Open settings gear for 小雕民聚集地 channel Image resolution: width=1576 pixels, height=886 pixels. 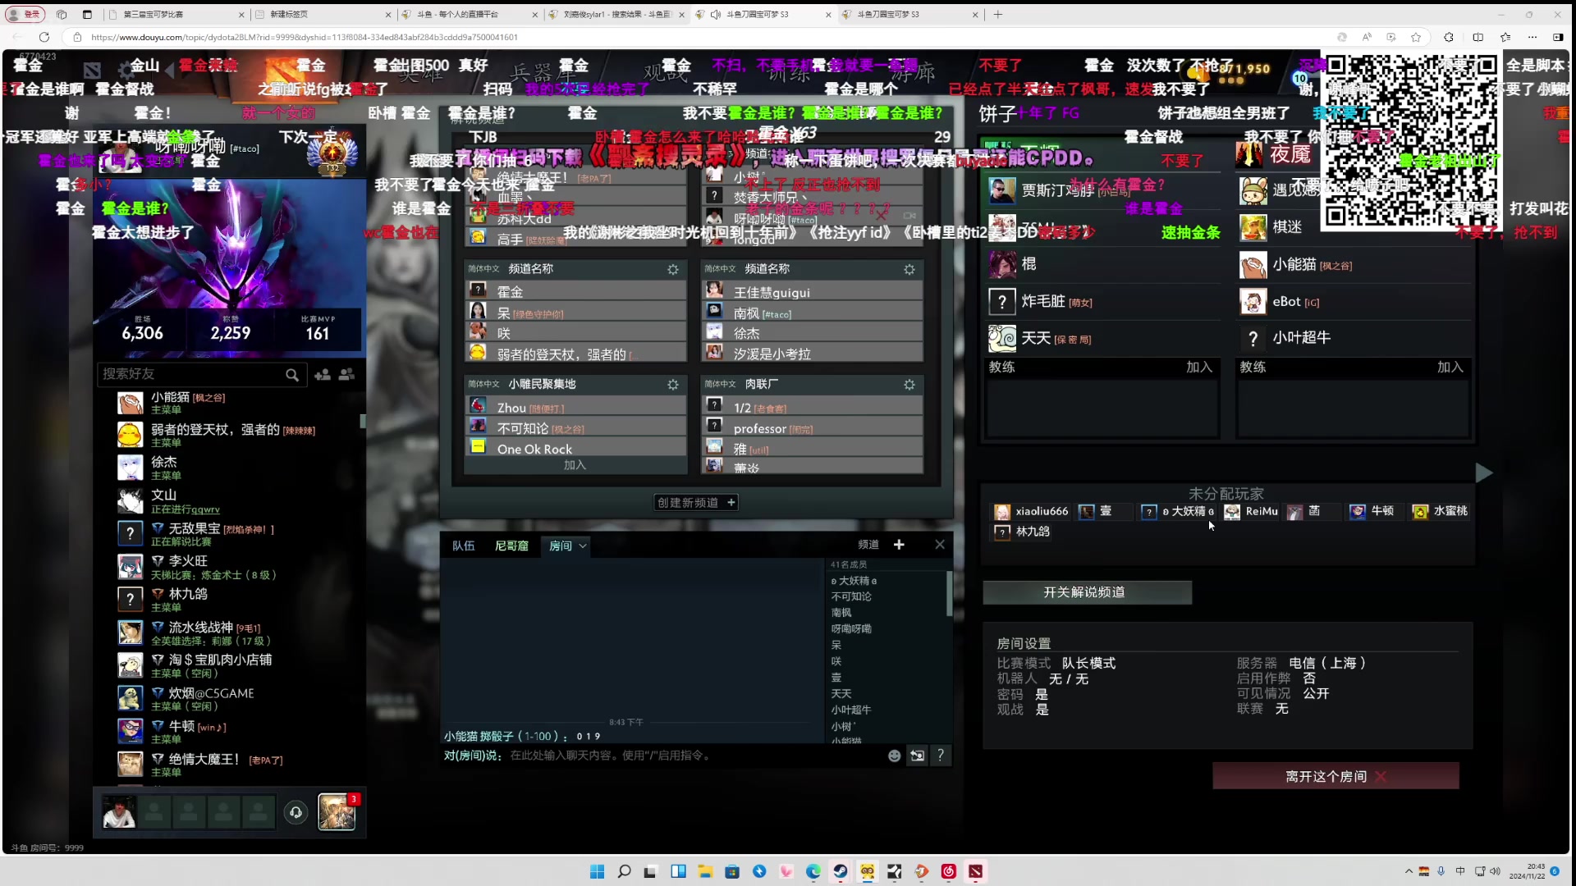tap(673, 384)
